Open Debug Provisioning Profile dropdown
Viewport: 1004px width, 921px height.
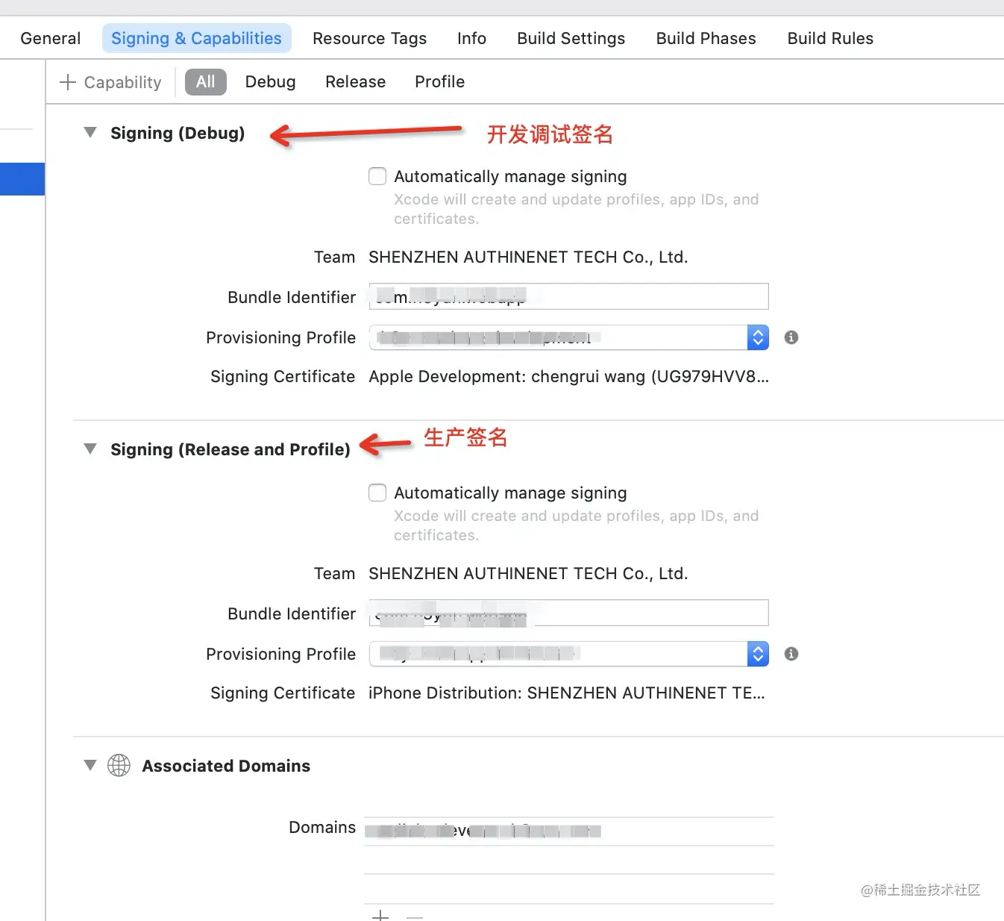coord(757,337)
